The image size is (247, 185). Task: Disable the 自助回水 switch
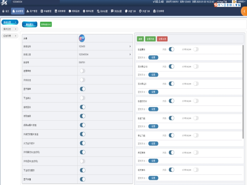click(83, 107)
